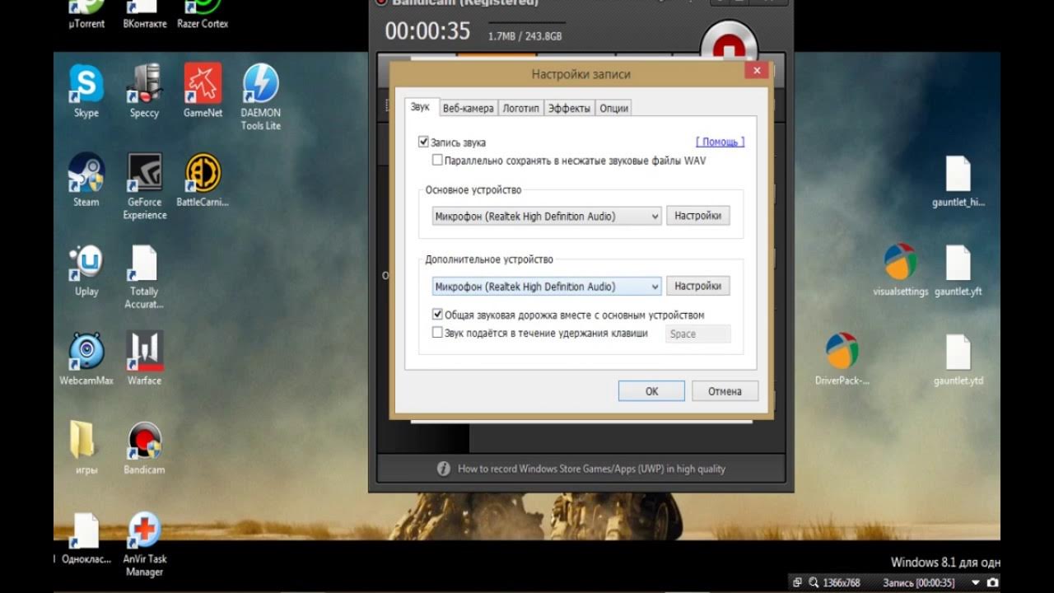The height and width of the screenshot is (593, 1054).
Task: Click the info icon in Bandicam footer
Action: (x=443, y=469)
